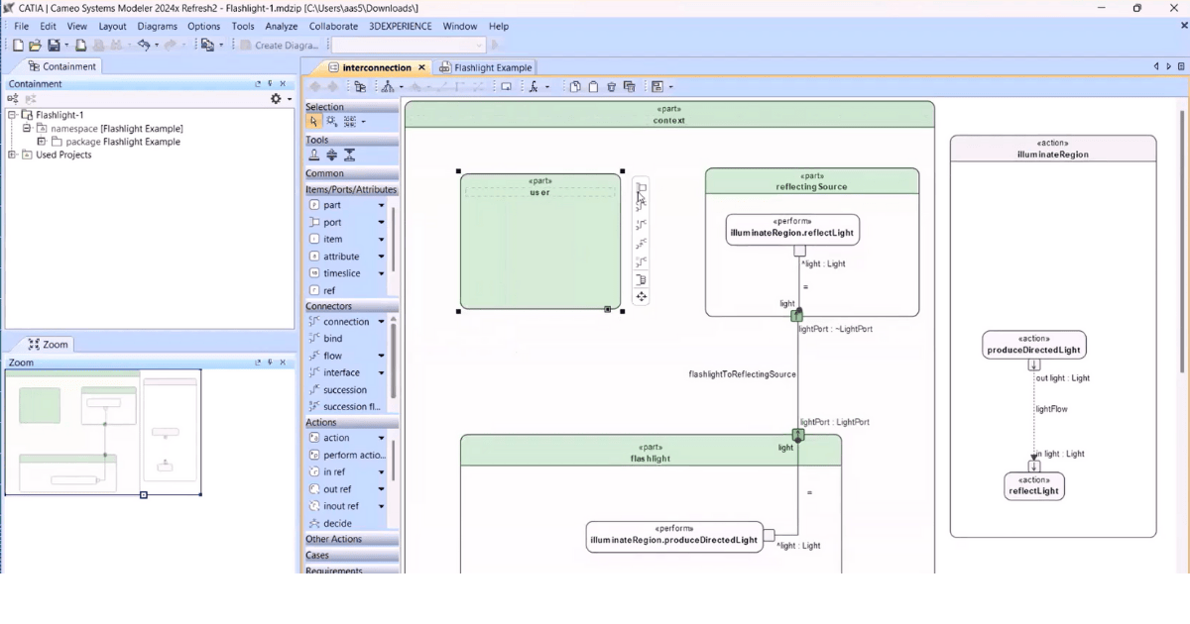This screenshot has width=1190, height=624.
Task: Open the File menu
Action: point(21,27)
